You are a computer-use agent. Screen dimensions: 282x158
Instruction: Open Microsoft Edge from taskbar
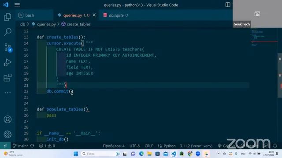tap(141, 154)
